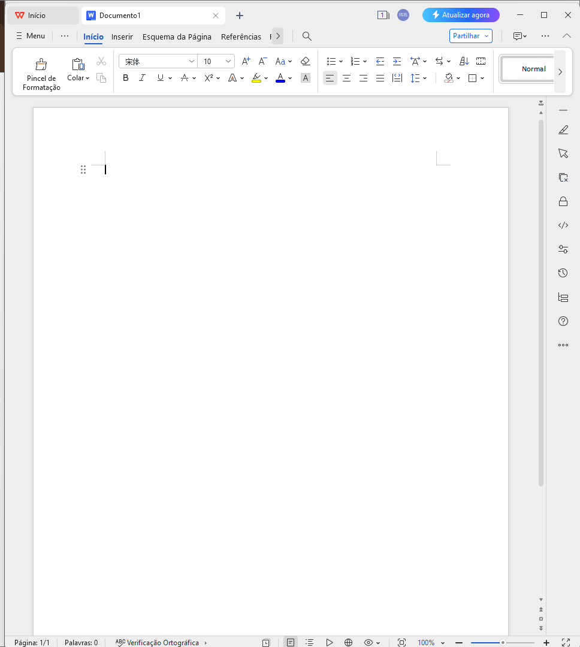Click the Palavras: 0 word count
580x647 pixels.
pos(81,642)
